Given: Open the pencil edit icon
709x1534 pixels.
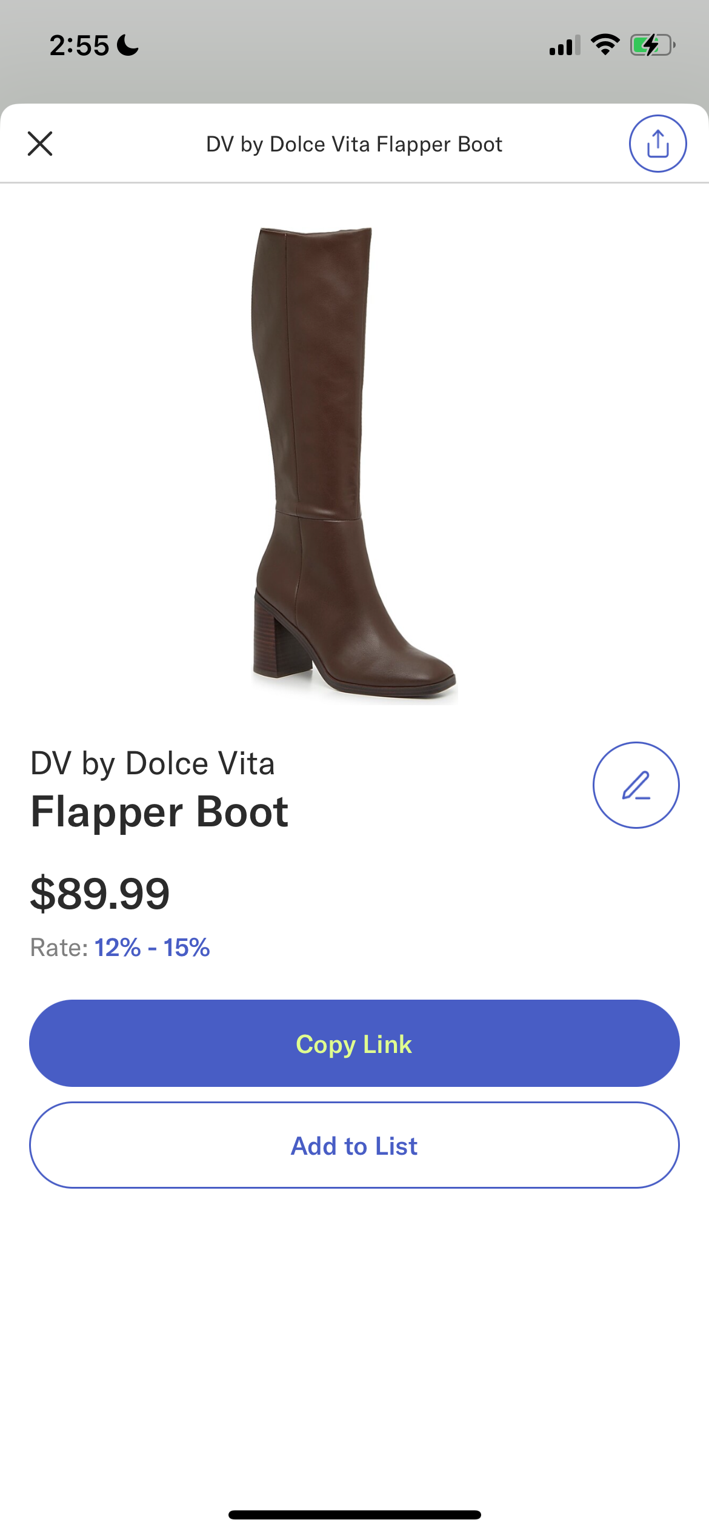Looking at the screenshot, I should (636, 785).
